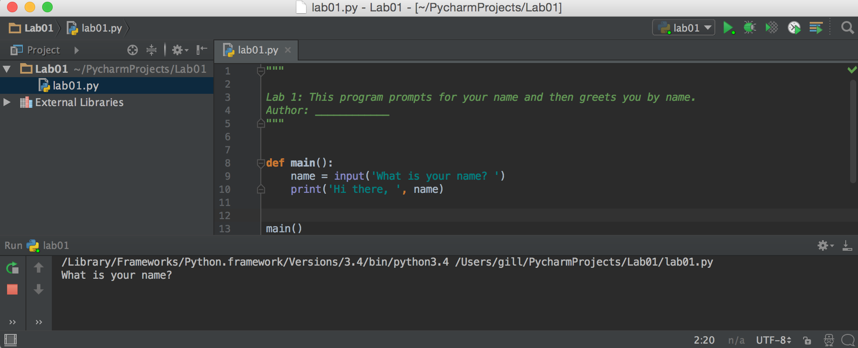Click the lab01.py breadcrumb in navigation bar
The image size is (858, 348).
coord(94,28)
